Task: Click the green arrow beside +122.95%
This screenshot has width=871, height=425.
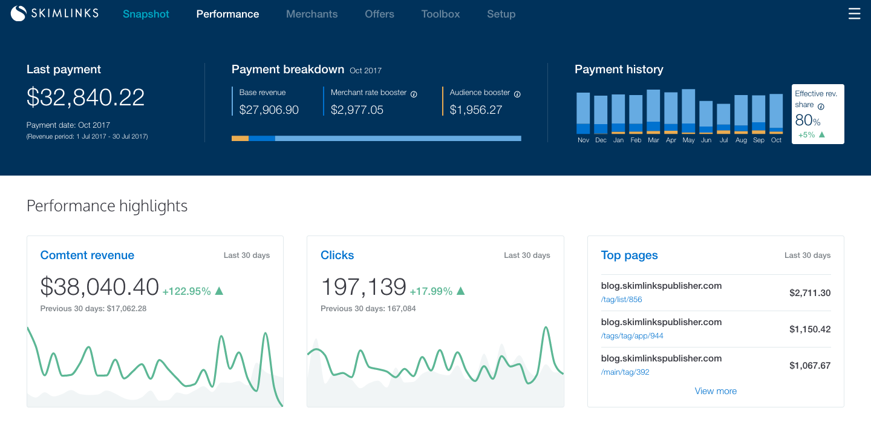Action: click(x=219, y=291)
